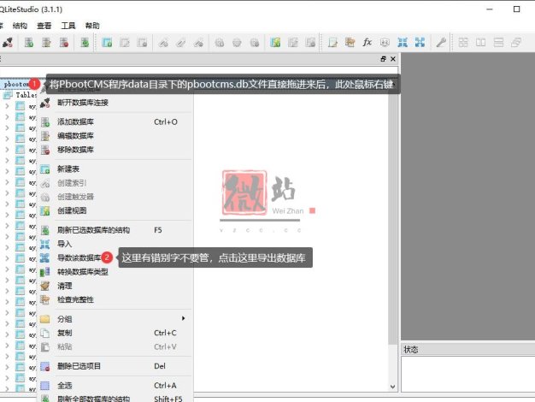Float the database panel with undock button
This screenshot has width=535, height=402.
(x=383, y=59)
